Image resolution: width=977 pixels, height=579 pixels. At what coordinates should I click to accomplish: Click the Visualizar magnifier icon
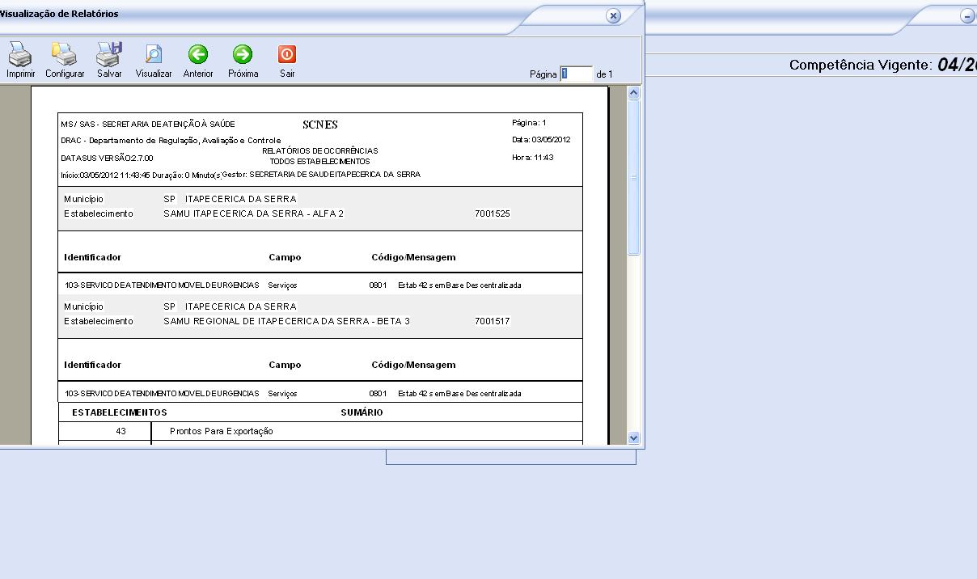point(154,55)
